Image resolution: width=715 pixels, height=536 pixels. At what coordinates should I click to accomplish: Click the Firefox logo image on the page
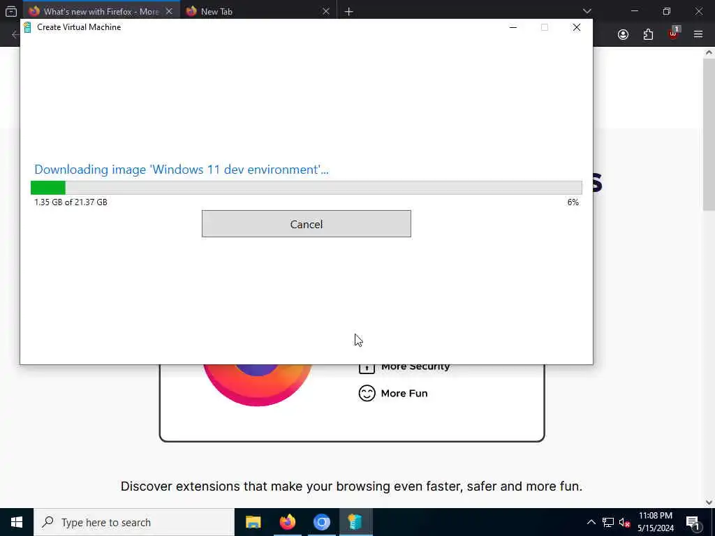coord(258,385)
